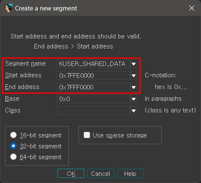This screenshot has width=201, height=183.
Task: Click the Start address label
Action: [23, 75]
